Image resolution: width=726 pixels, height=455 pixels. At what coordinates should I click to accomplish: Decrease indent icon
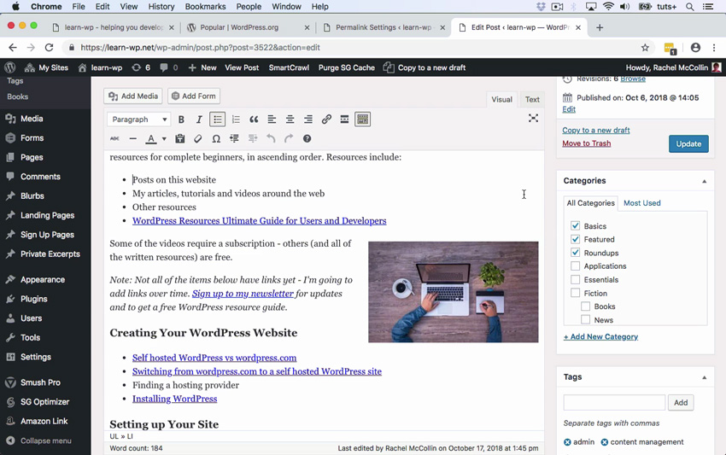234,138
